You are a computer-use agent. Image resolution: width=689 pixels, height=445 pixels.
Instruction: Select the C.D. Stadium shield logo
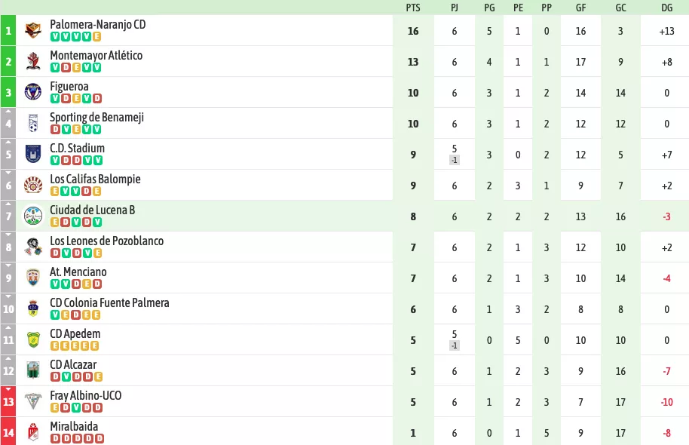(x=33, y=155)
